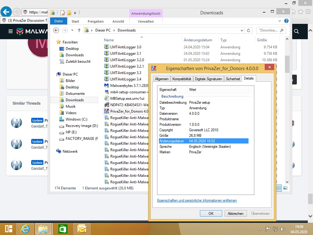Open Internet Explorer from taskbar
This screenshot has width=313, height=235.
coord(25,229)
